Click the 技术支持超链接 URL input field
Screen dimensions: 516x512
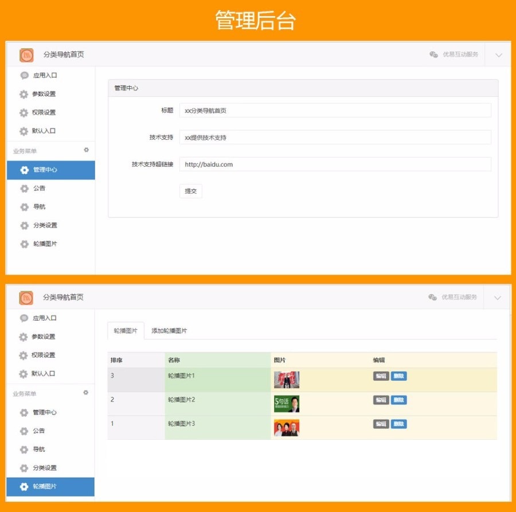[x=335, y=164]
